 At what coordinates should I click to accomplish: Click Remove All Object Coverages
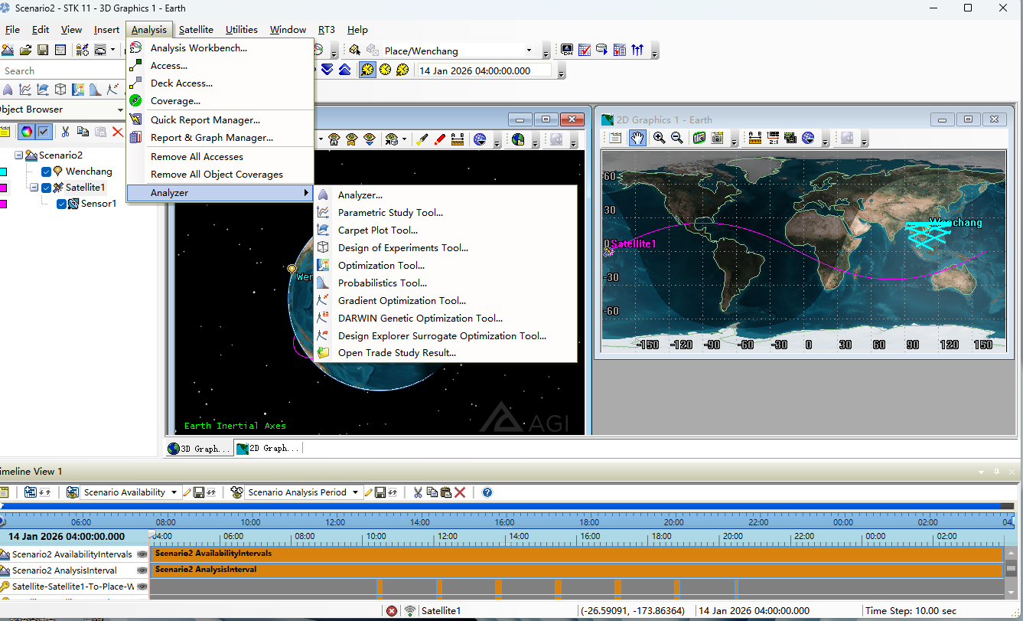[220, 174]
